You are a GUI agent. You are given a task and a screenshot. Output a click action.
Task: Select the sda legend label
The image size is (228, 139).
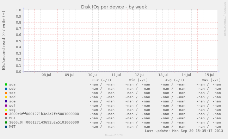12,84
